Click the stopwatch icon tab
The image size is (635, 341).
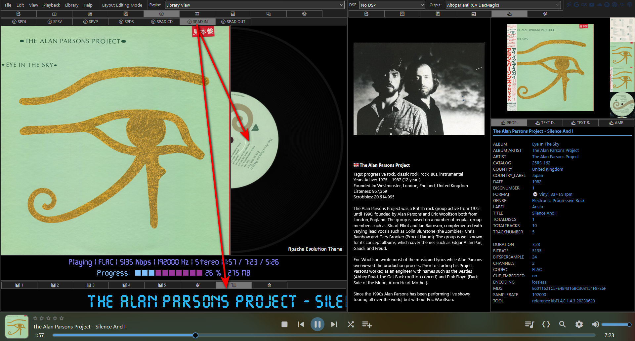coord(269,285)
